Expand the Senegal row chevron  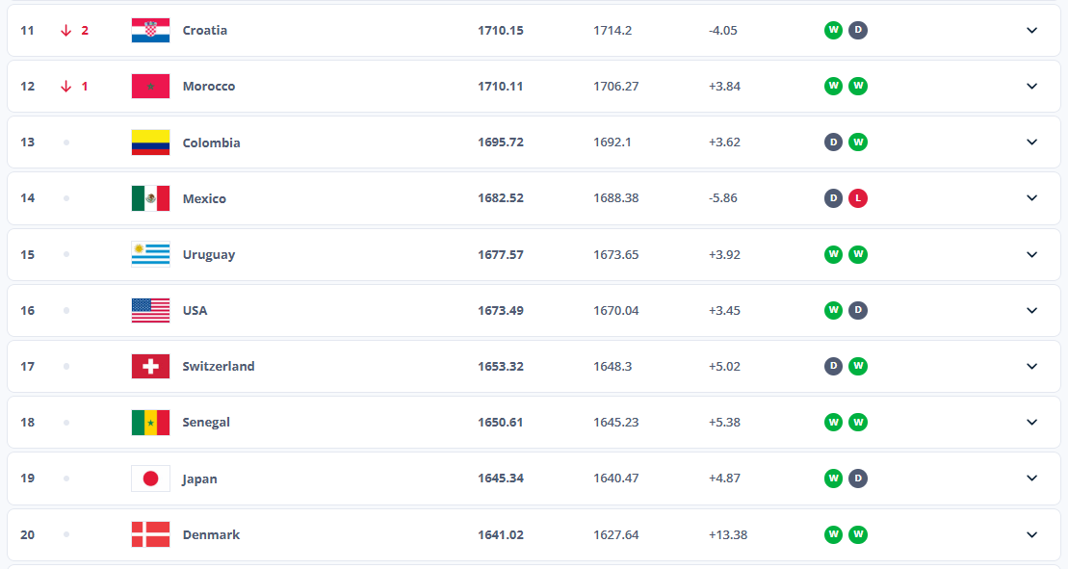[1031, 422]
